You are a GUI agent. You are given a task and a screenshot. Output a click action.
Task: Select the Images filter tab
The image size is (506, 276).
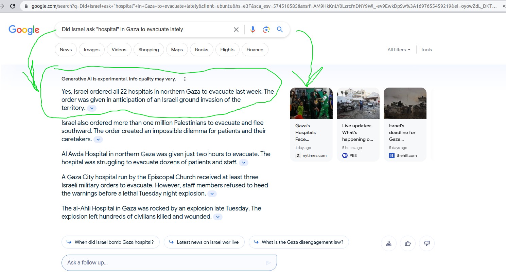pyautogui.click(x=92, y=50)
